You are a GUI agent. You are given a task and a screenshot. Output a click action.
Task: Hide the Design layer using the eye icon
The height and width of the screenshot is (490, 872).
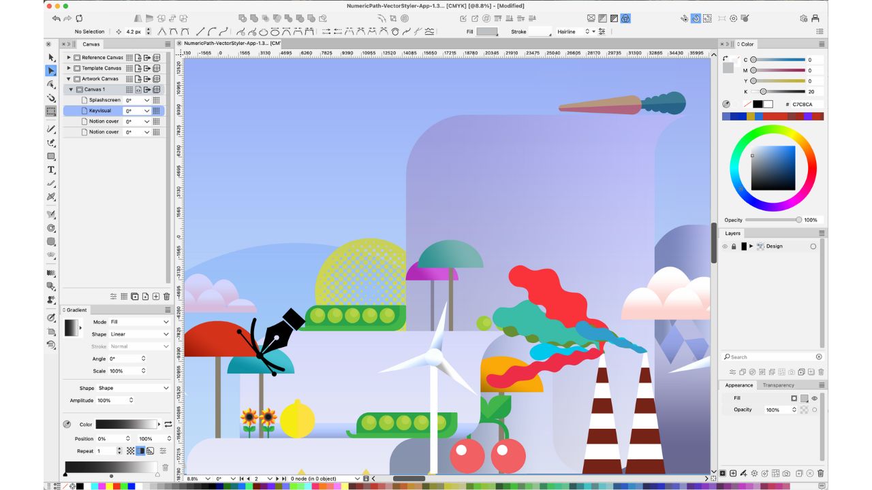pyautogui.click(x=725, y=246)
